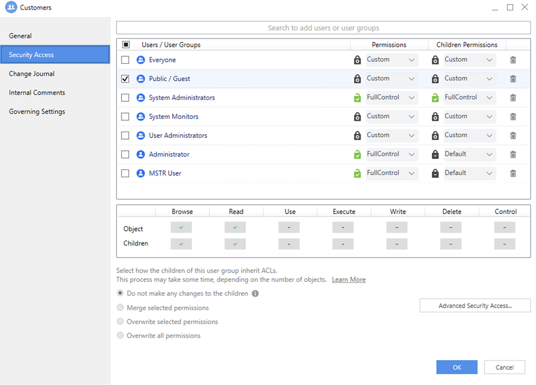Check the Everyone checkbox
The width and height of the screenshot is (536, 385).
(125, 60)
